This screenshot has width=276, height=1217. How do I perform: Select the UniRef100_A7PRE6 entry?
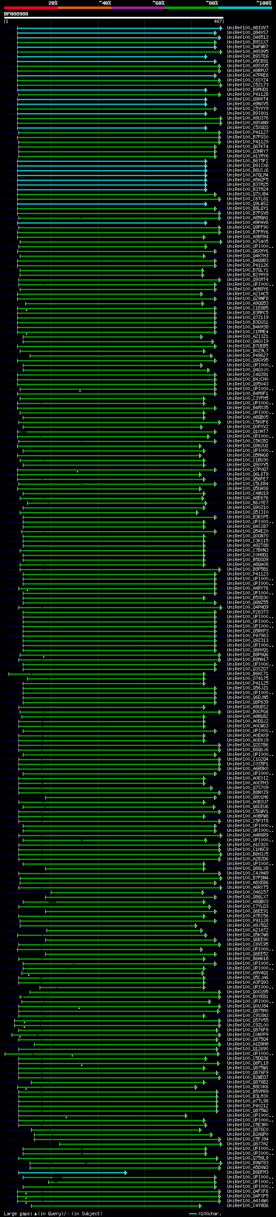click(x=248, y=75)
